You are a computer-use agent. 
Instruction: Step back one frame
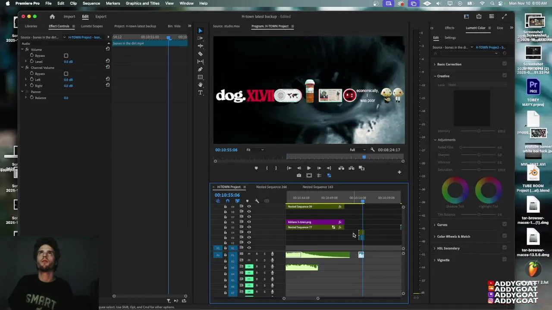299,168
